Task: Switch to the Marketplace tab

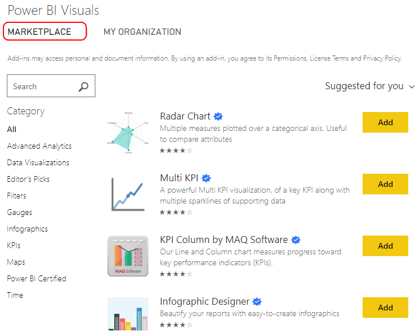Action: click(x=39, y=32)
